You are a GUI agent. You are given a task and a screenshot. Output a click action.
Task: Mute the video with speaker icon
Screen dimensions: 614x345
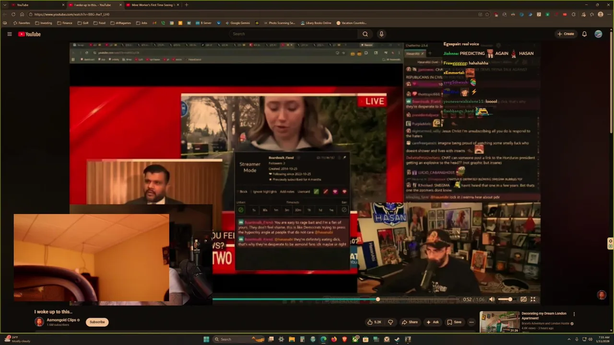coord(492,299)
